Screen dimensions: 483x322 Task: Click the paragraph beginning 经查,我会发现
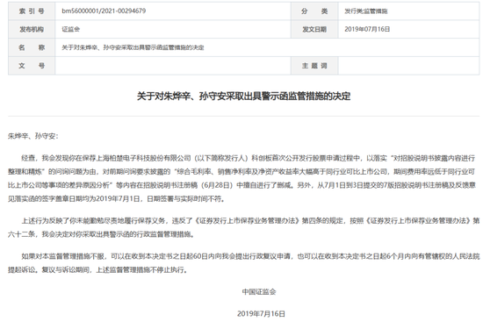pos(241,178)
